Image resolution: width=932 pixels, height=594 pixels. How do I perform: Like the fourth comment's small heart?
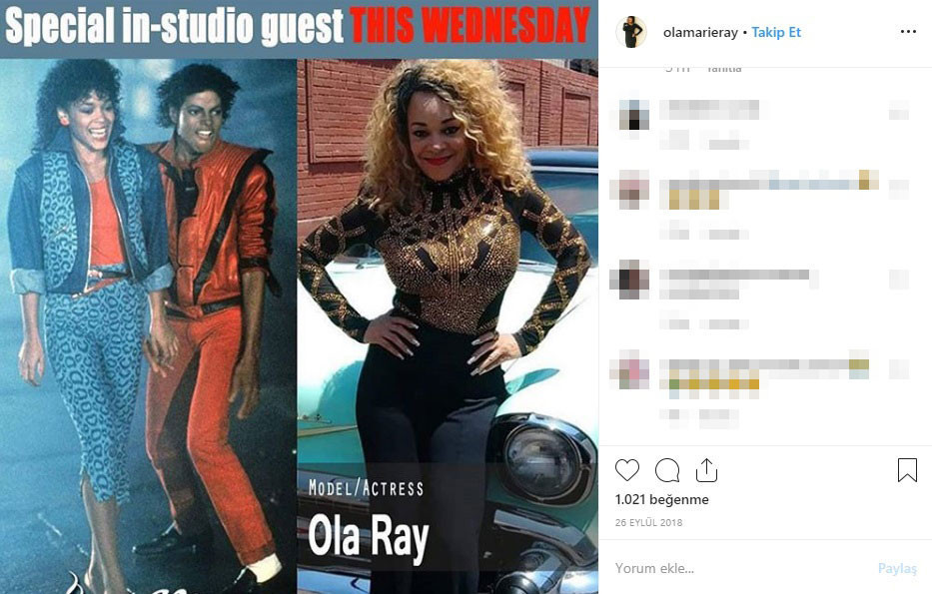[x=899, y=368]
